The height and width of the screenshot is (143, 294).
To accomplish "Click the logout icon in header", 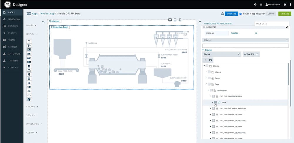I will [x=285, y=4].
